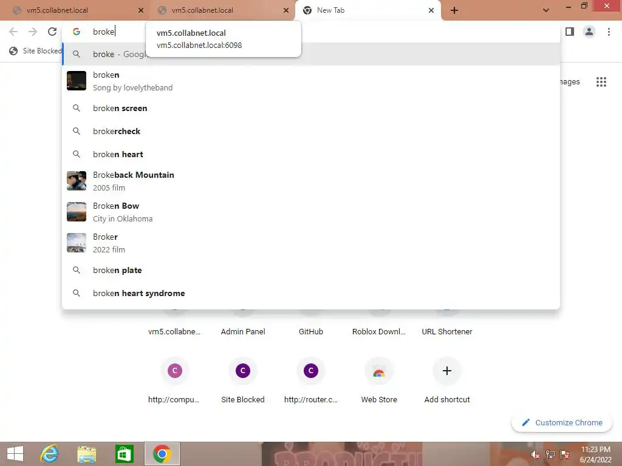
Task: Open Windows Store from taskbar
Action: (124, 454)
